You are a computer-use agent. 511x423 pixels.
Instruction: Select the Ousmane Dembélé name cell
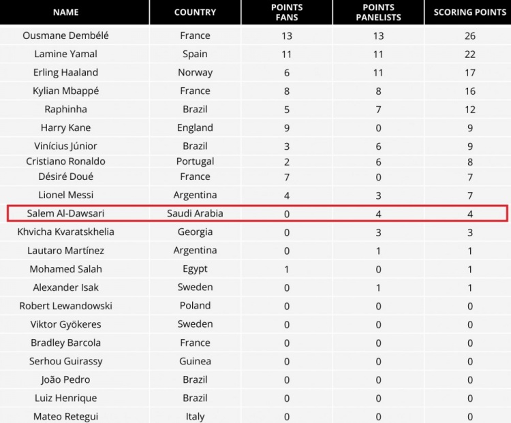(65, 35)
